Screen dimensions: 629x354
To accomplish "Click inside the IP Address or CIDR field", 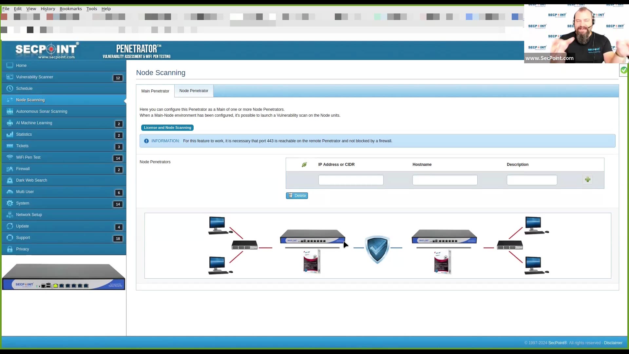I will [x=351, y=180].
